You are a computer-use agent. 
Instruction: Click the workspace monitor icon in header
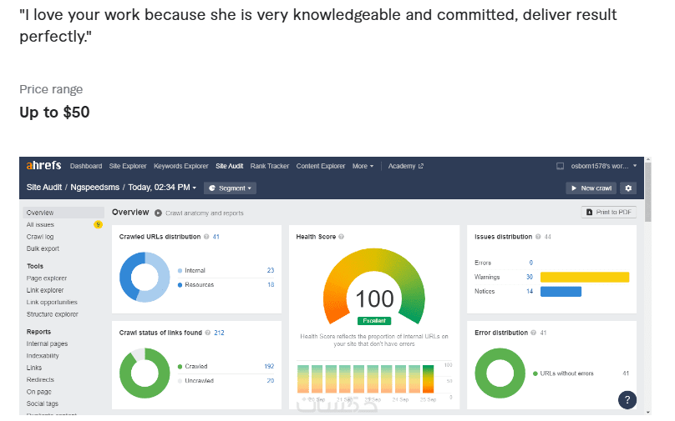560,166
